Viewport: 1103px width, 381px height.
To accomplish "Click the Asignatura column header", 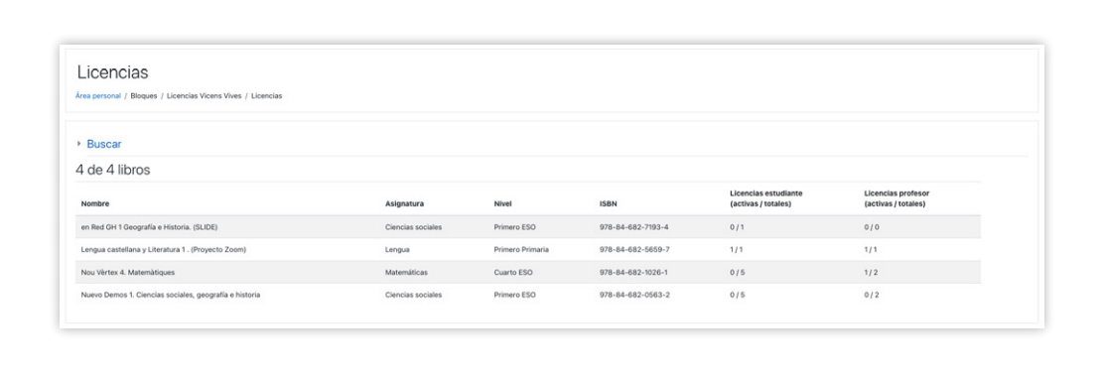I will point(404,203).
